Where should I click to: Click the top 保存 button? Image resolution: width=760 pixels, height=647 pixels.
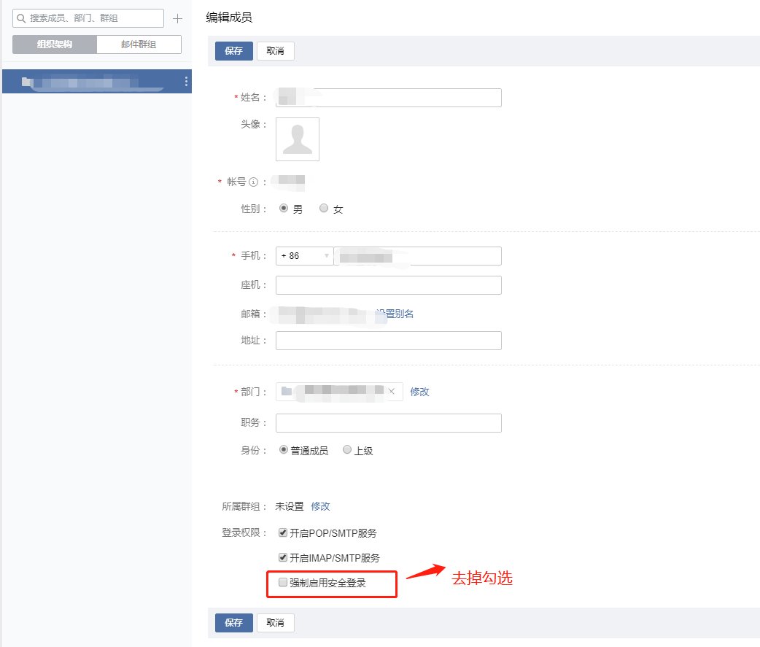coord(233,51)
